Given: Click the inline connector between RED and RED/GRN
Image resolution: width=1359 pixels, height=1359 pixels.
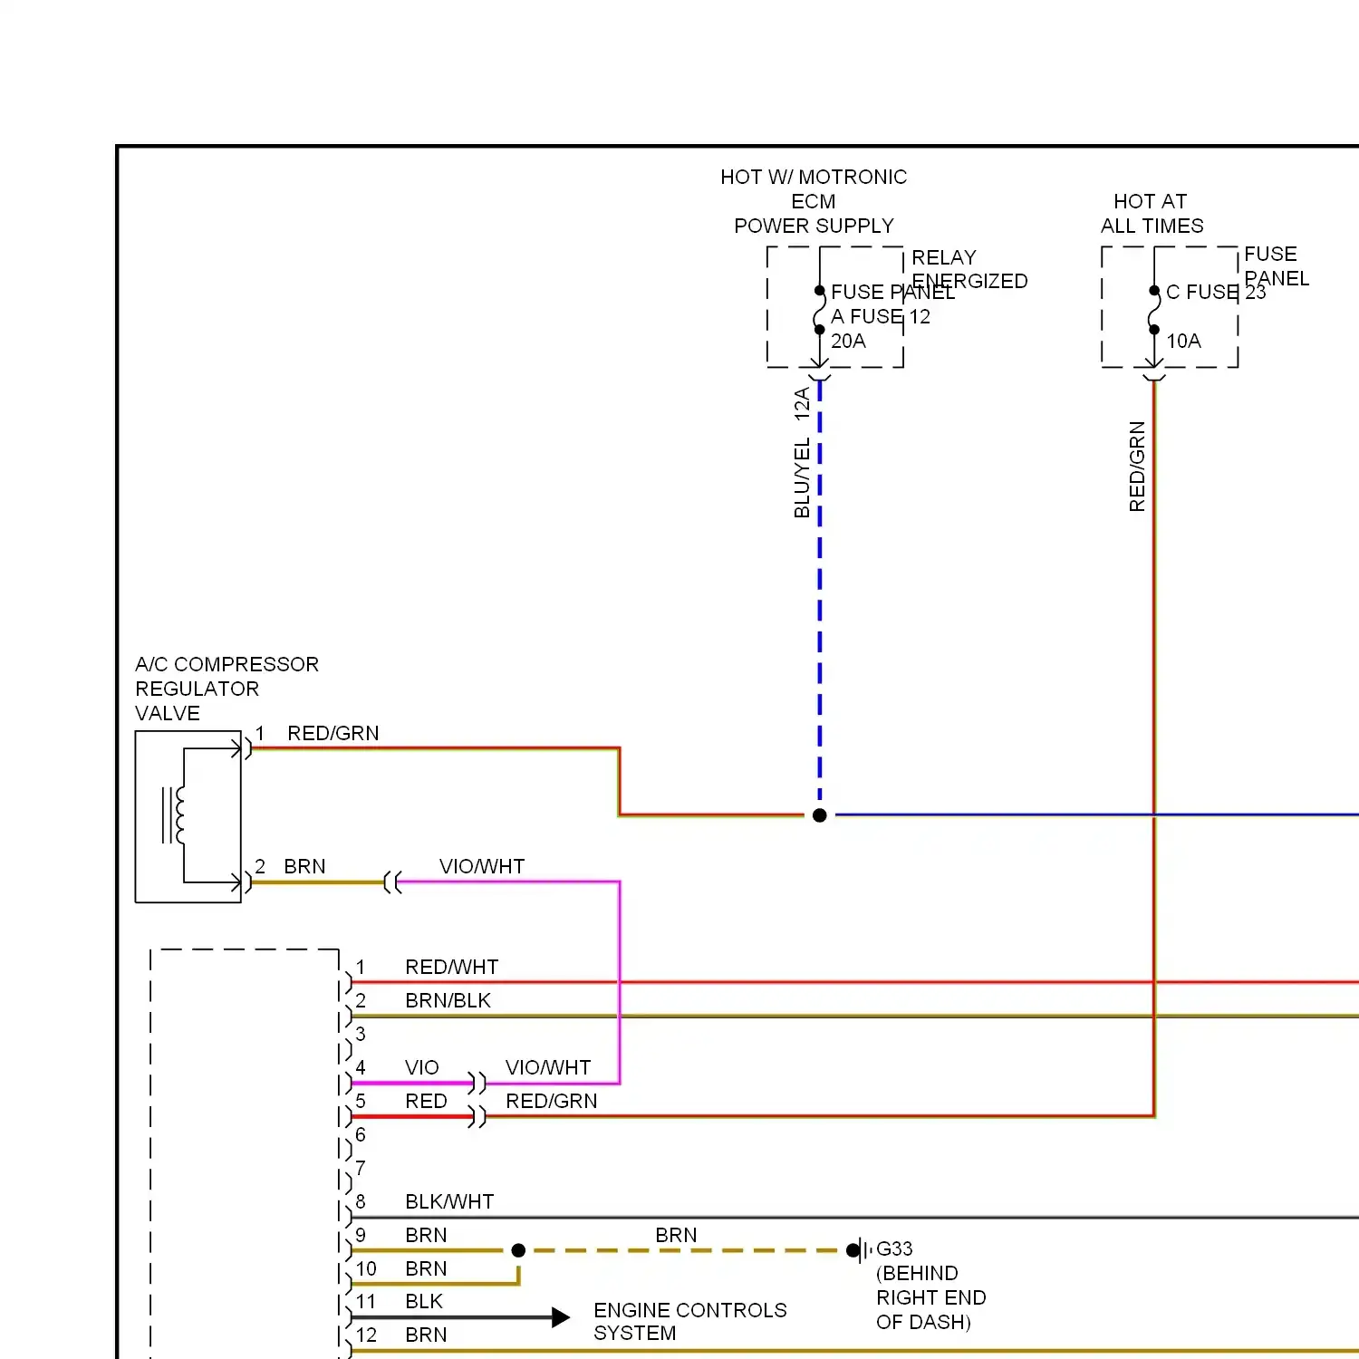Looking at the screenshot, I should click(477, 1116).
